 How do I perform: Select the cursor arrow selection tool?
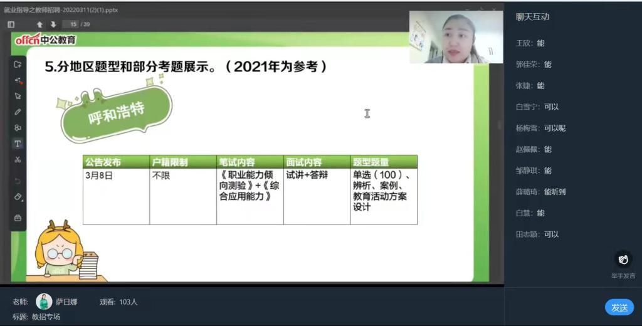(18, 96)
